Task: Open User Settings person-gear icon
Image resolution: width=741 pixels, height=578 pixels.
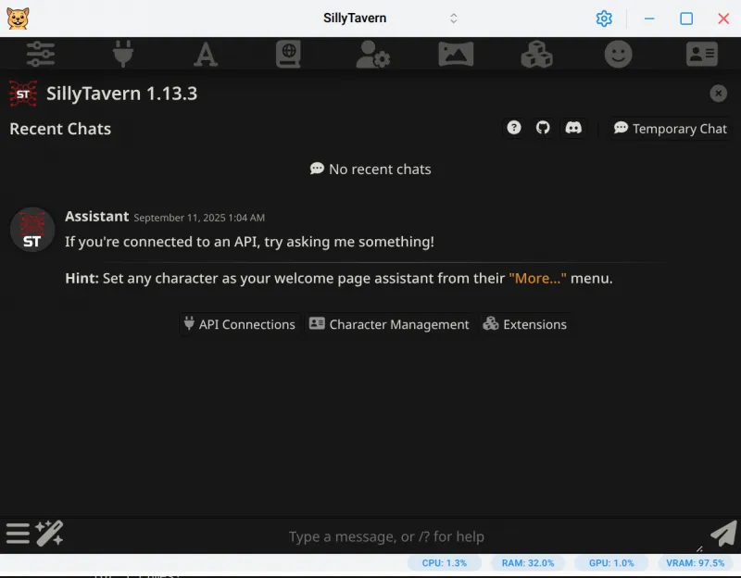Action: (x=372, y=55)
